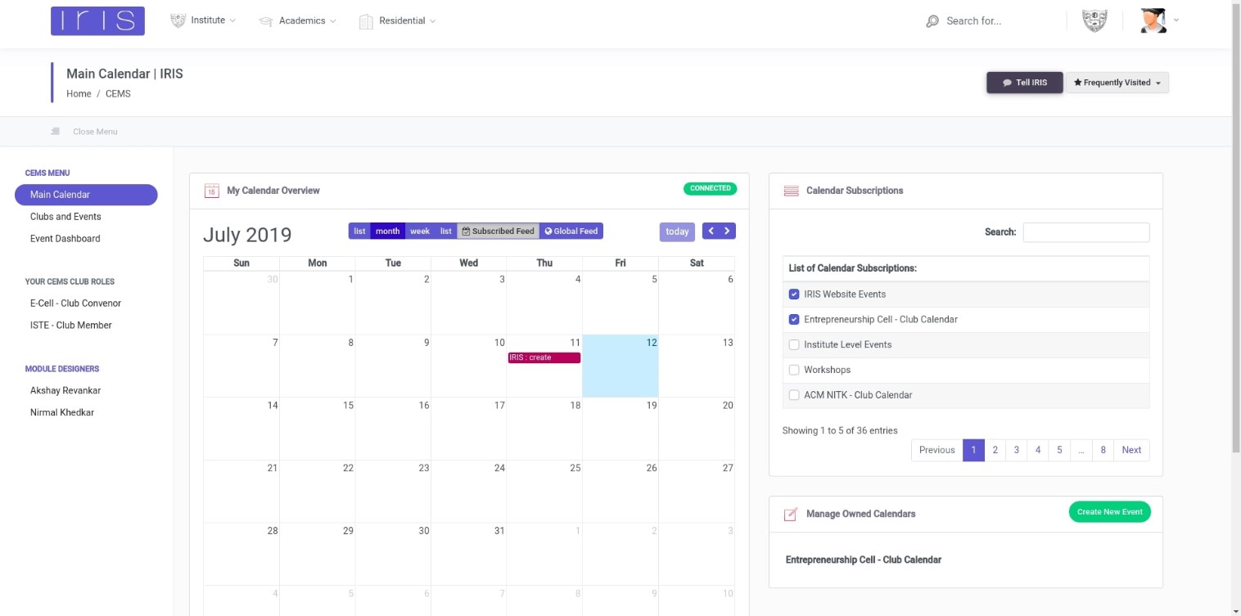
Task: Click the Calendar Subscriptions list icon
Action: pyautogui.click(x=791, y=191)
